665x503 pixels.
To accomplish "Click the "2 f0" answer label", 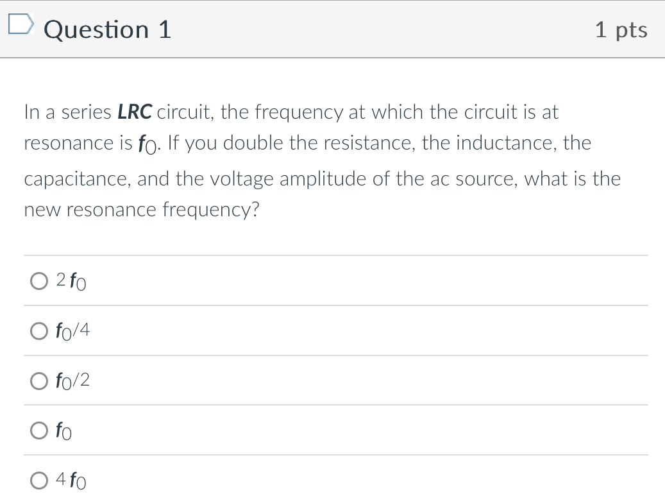I will (x=71, y=280).
